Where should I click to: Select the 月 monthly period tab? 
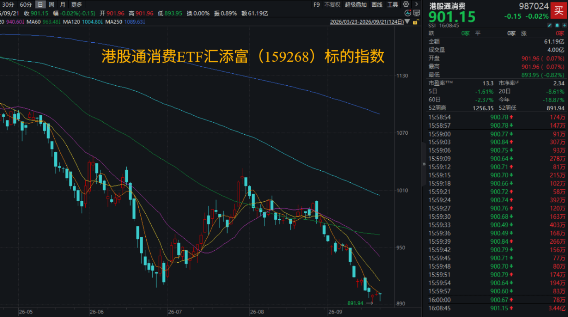coord(63,5)
